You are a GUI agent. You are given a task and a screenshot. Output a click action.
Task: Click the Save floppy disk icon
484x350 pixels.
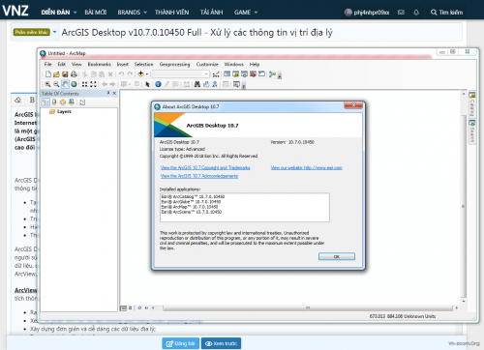point(65,74)
